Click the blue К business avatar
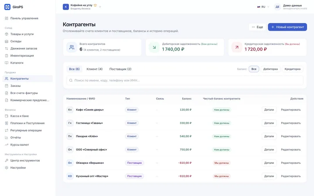 click(x=66, y=7)
